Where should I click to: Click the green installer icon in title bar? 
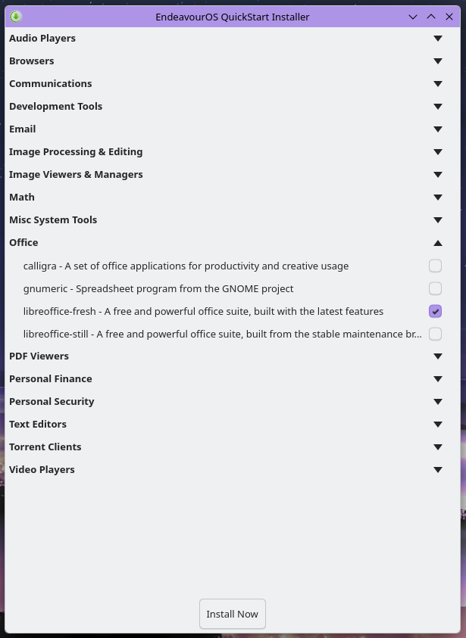click(16, 17)
